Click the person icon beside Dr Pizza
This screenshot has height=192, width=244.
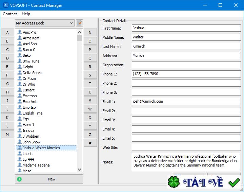point(20,78)
